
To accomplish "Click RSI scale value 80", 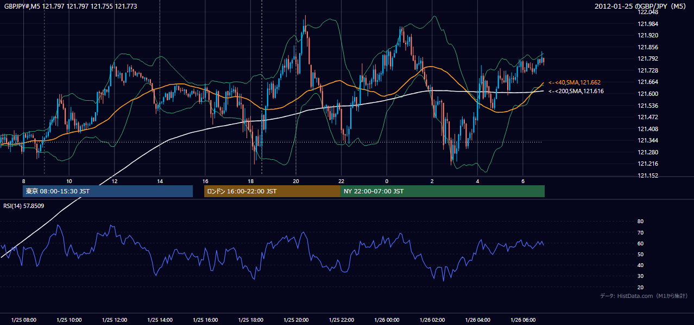I will 641,222.
